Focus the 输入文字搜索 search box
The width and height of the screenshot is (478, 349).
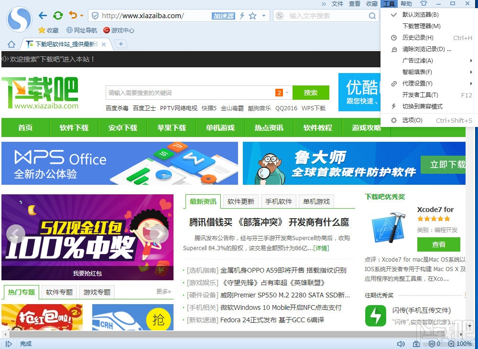pyautogui.click(x=326, y=16)
